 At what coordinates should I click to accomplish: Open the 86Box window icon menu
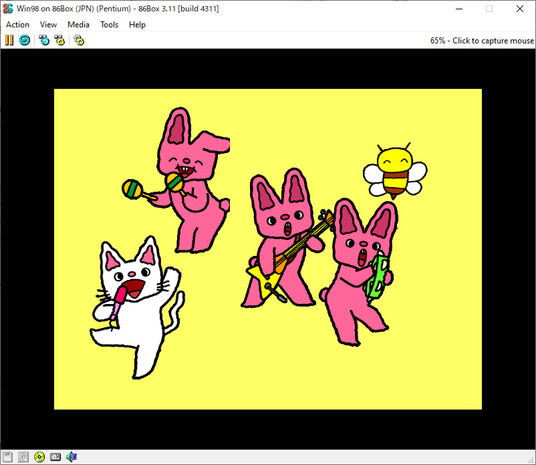tap(8, 9)
